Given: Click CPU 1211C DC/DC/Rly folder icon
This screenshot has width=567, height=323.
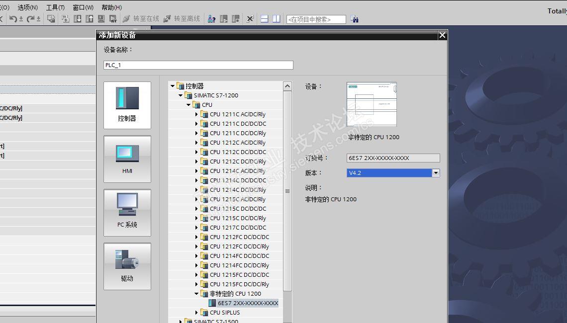Looking at the screenshot, I should pos(205,133).
